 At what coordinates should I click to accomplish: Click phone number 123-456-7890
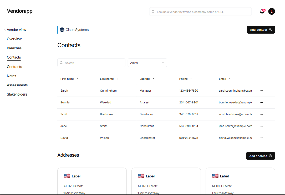click(x=189, y=91)
